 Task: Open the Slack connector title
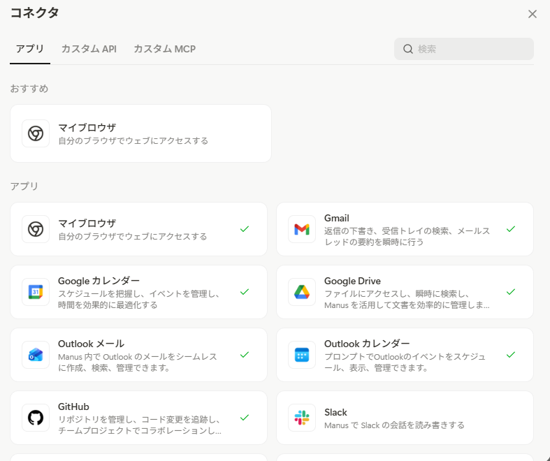(x=335, y=412)
